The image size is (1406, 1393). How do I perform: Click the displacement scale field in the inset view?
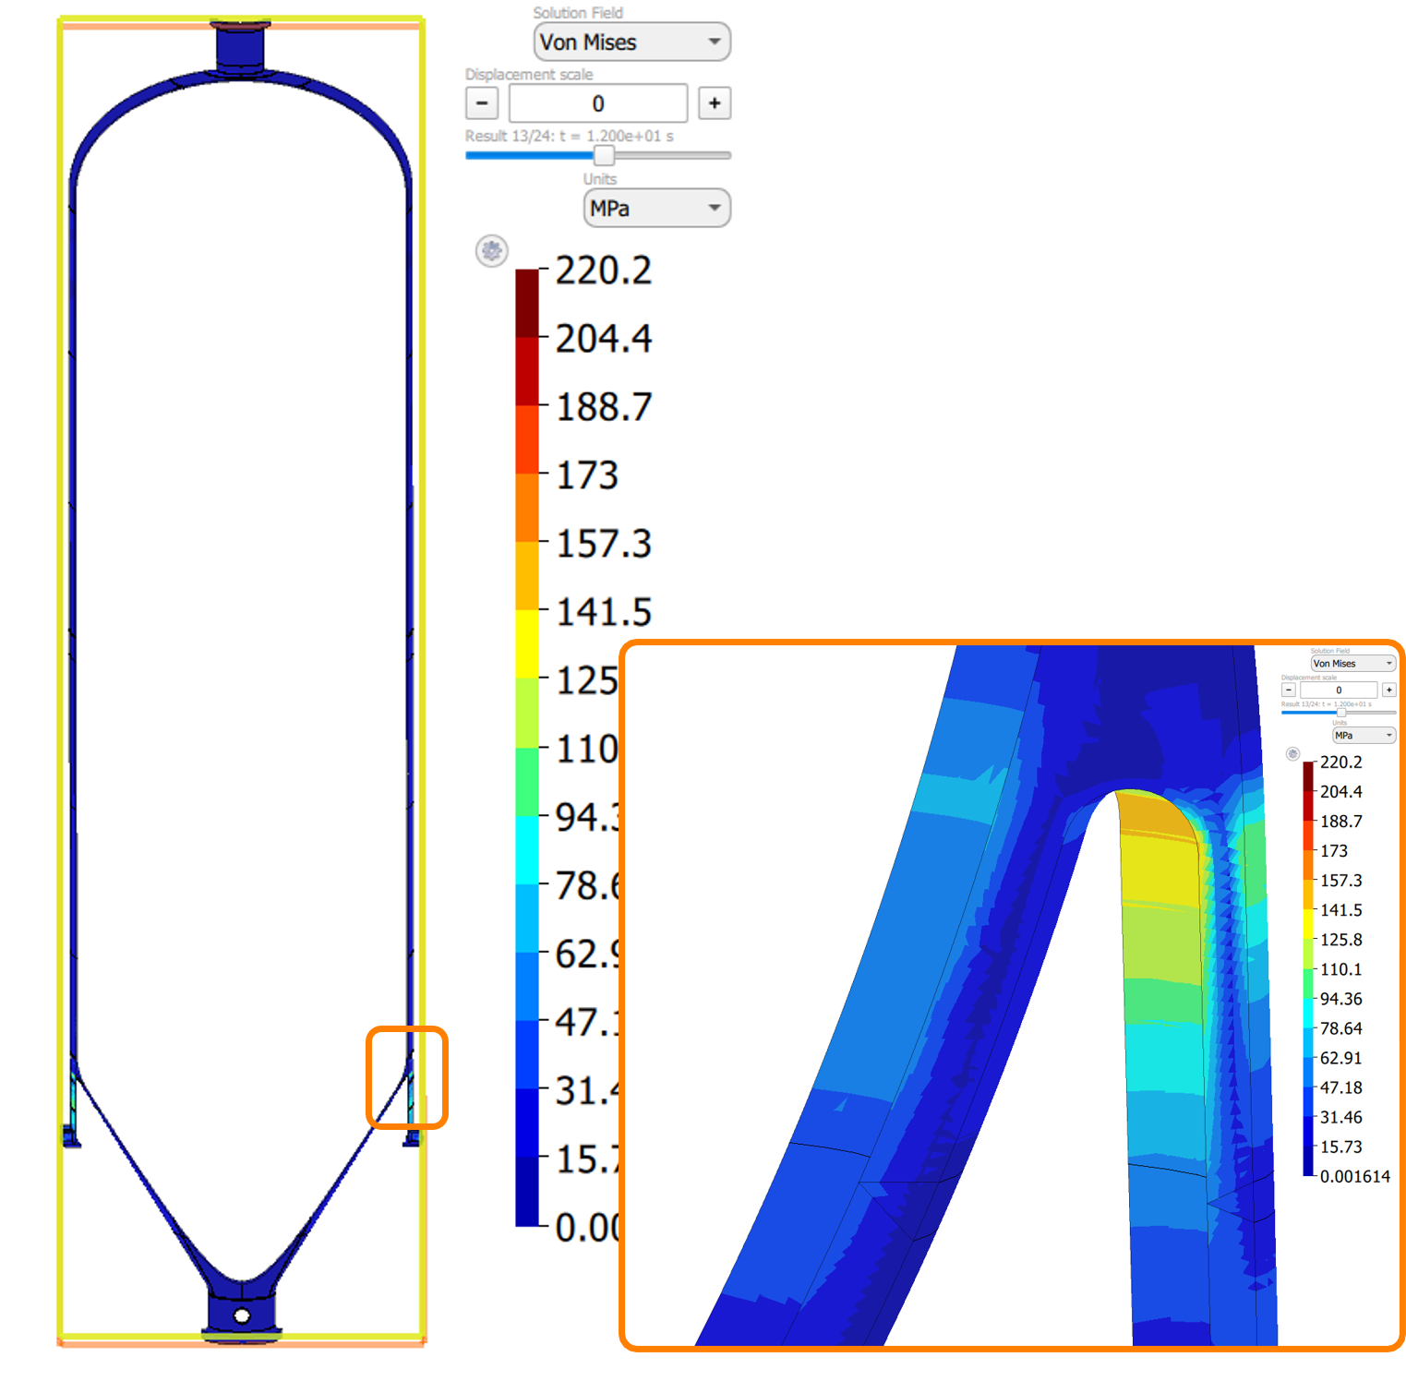[x=1339, y=690]
